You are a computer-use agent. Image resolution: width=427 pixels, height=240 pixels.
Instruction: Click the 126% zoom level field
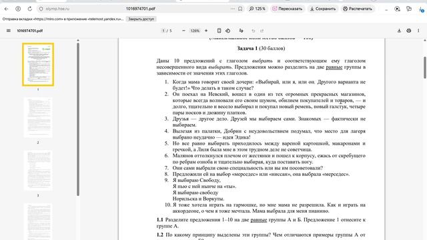click(x=195, y=31)
